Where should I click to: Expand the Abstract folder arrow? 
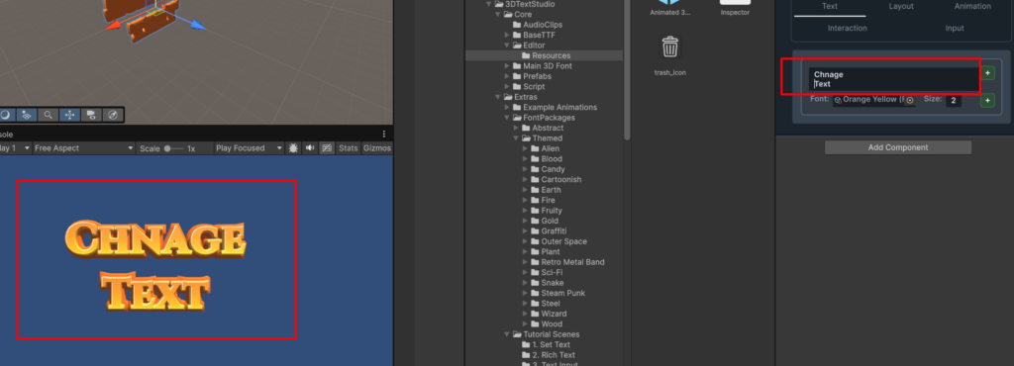click(517, 128)
